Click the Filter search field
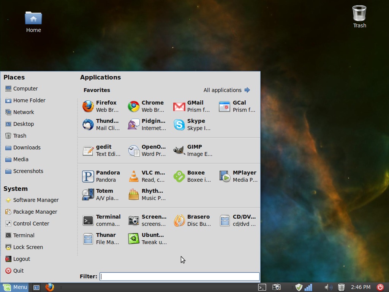The height and width of the screenshot is (292, 389). pyautogui.click(x=180, y=277)
